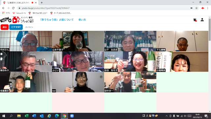Open the 「酔うちゅう部」β版について link
Screen dimensions: 211x119
(x=57, y=20)
